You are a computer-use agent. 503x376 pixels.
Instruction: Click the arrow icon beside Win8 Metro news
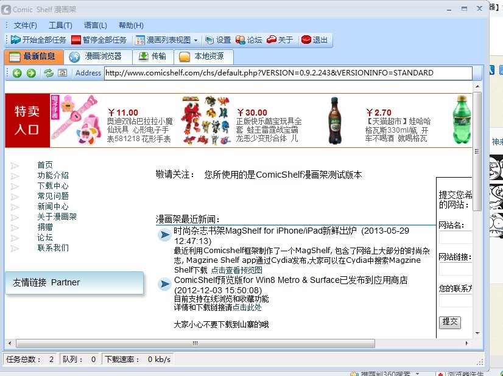[x=164, y=284]
